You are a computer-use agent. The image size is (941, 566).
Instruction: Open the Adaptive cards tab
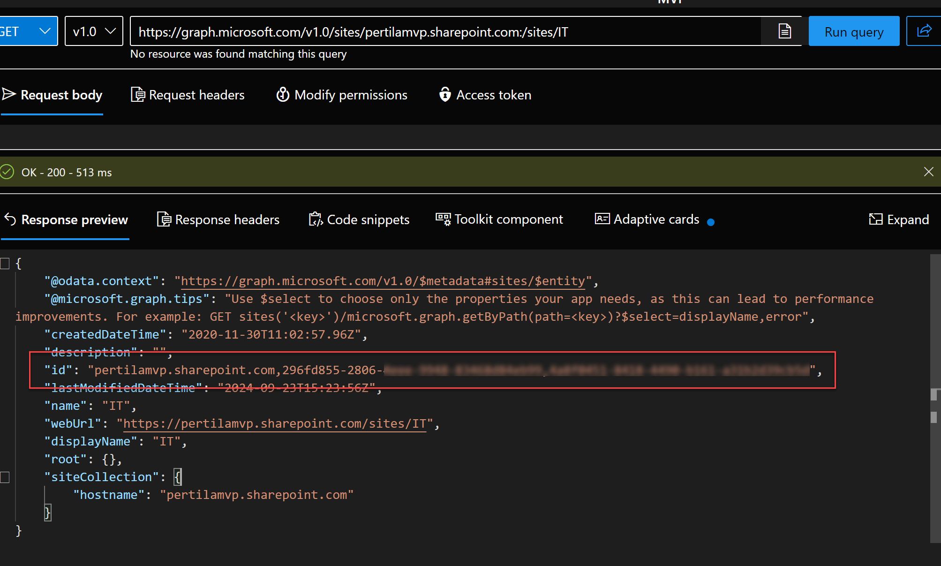tap(647, 219)
